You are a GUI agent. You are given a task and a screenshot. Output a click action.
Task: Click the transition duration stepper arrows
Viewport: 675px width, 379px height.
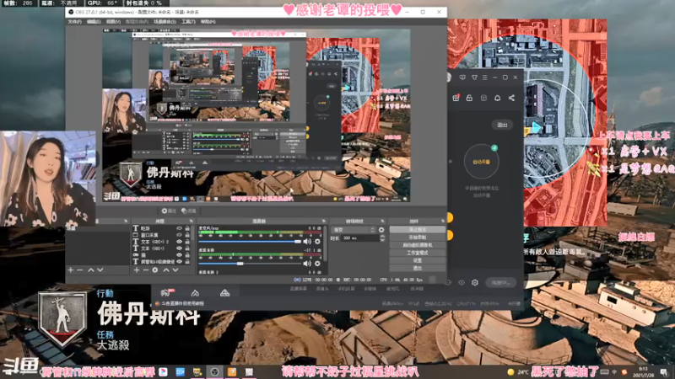(x=382, y=238)
